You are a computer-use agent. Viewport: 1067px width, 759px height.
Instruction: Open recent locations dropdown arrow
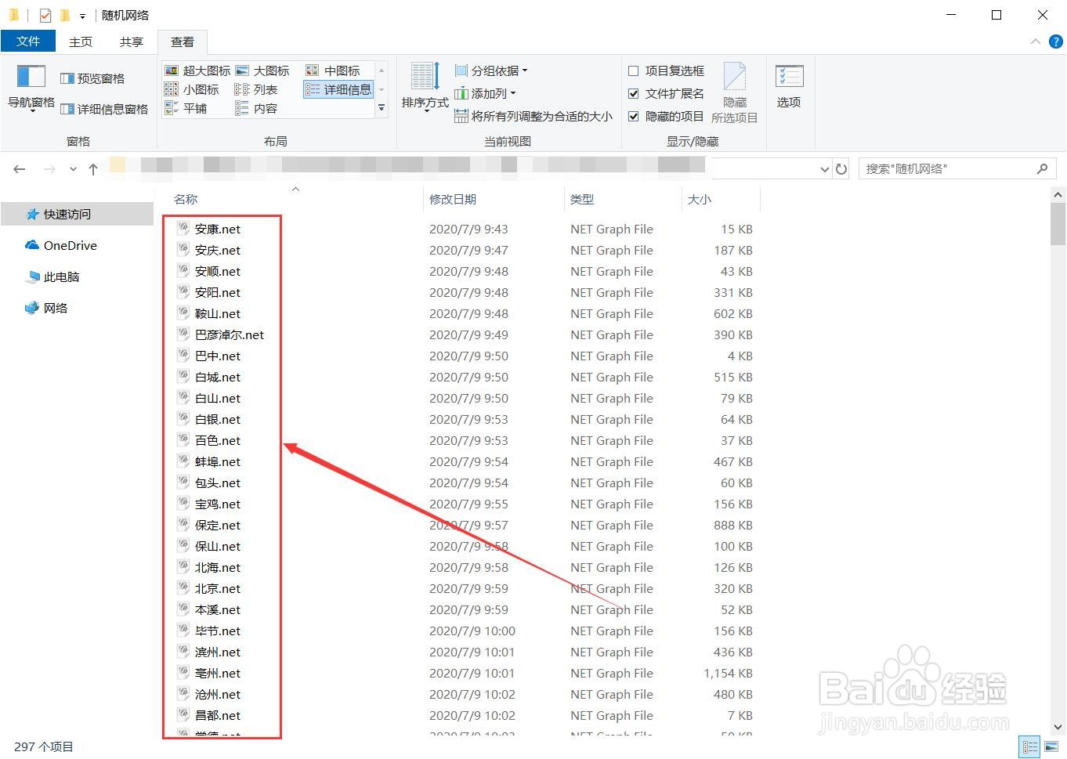73,169
